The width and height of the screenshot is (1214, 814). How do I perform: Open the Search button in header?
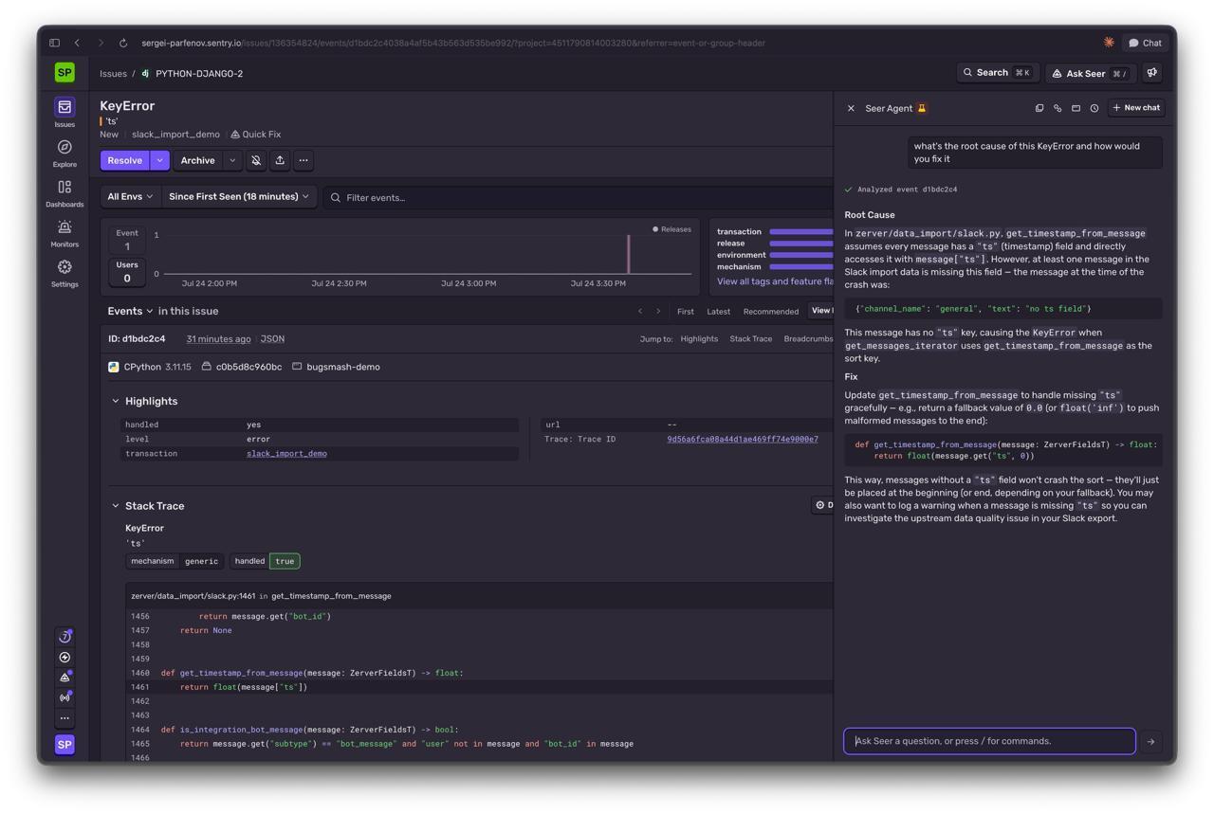997,73
